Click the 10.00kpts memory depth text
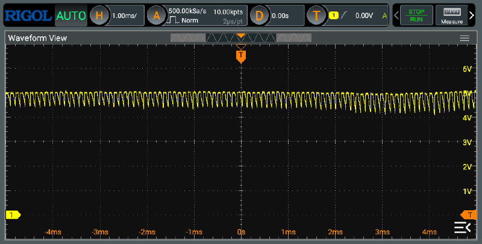This screenshot has height=244, width=482. pos(228,11)
